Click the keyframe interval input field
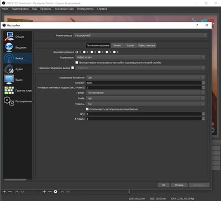The image size is (221, 201). (144, 87)
